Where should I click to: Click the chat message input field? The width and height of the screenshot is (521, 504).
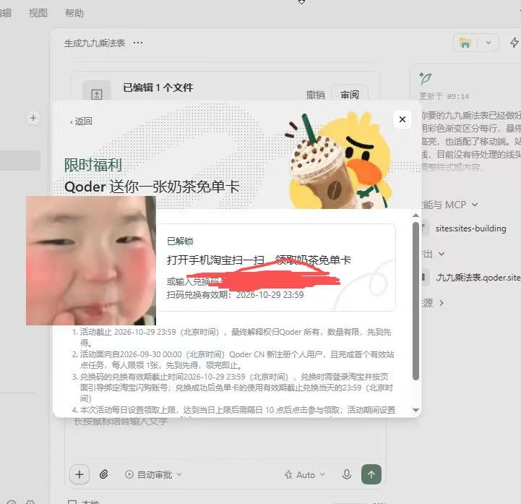(x=226, y=439)
